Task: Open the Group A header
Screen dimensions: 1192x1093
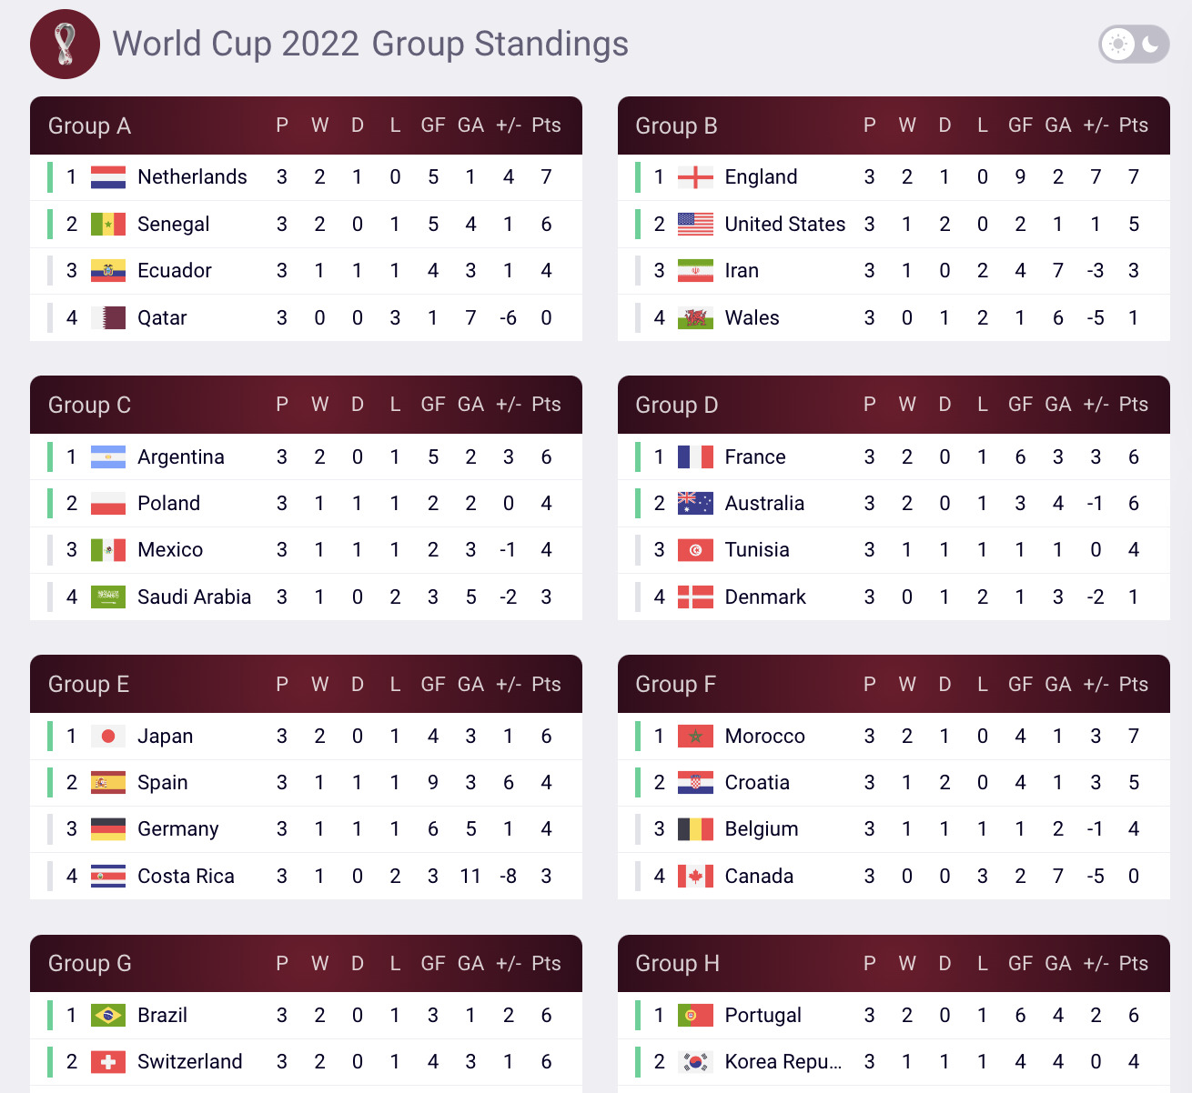Action: pyautogui.click(x=306, y=125)
